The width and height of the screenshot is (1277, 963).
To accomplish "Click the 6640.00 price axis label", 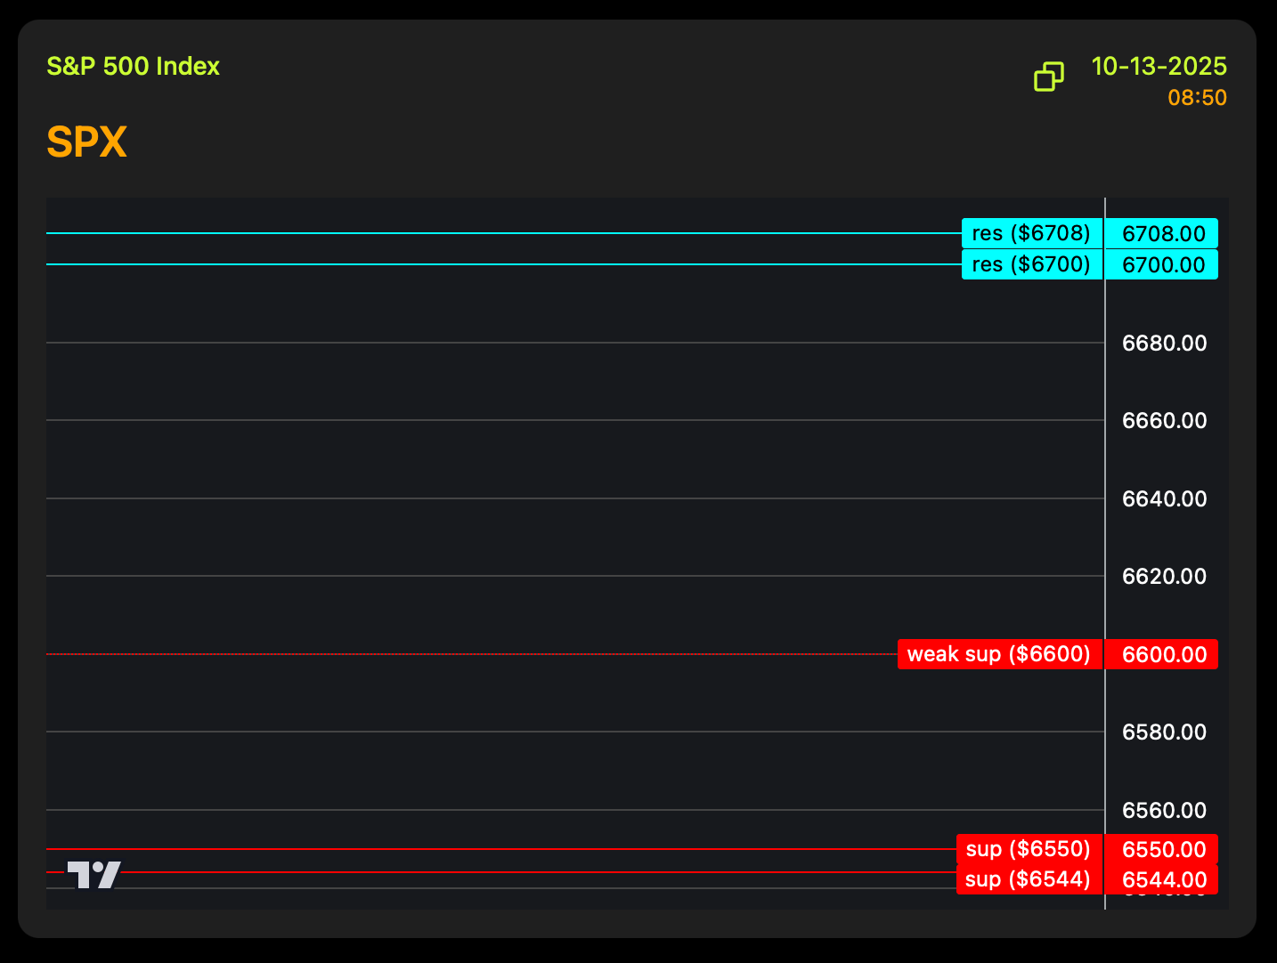I will (1164, 499).
